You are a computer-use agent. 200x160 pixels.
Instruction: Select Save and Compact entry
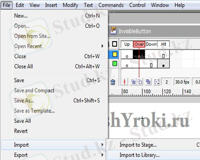coord(57,90)
